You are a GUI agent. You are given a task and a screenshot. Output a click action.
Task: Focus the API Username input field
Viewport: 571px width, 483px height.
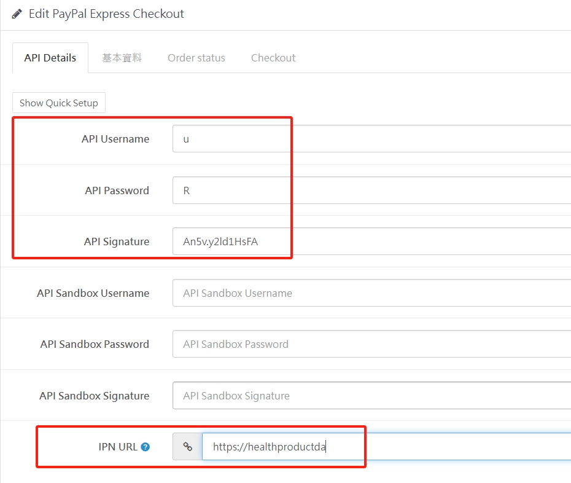[372, 139]
